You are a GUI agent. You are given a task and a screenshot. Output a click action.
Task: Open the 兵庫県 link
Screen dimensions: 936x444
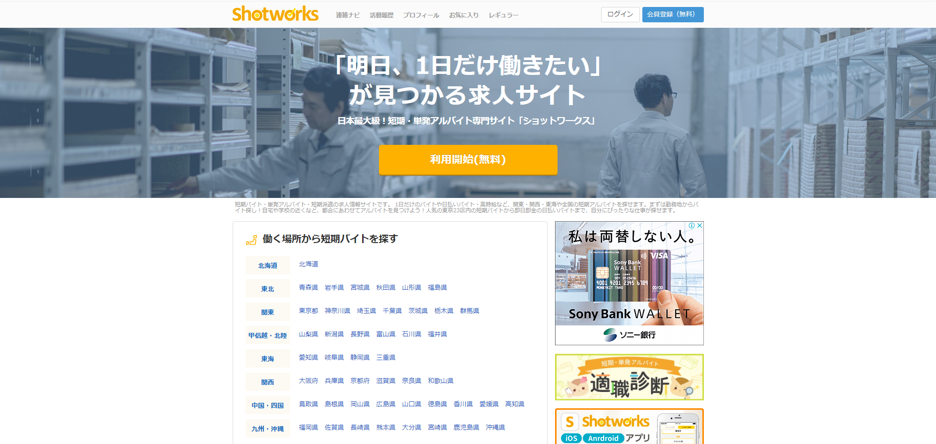pyautogui.click(x=334, y=381)
